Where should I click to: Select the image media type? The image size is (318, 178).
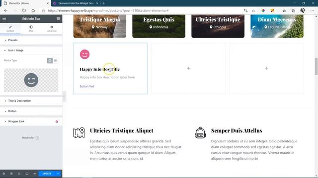pyautogui.click(x=55, y=60)
